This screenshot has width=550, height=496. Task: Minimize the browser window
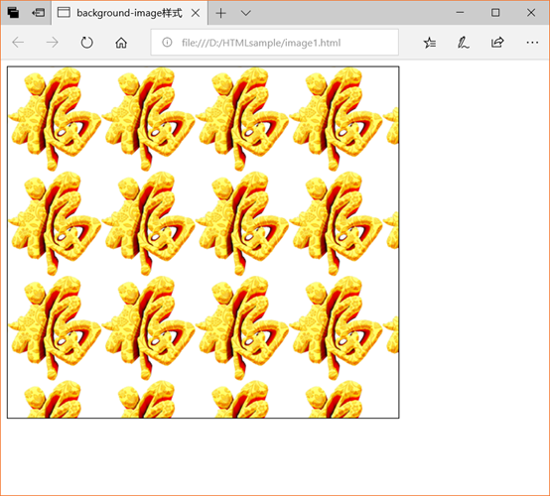(x=460, y=13)
